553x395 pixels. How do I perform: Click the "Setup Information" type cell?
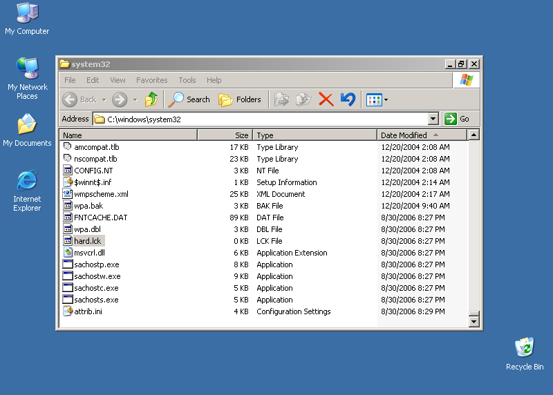[x=287, y=182]
